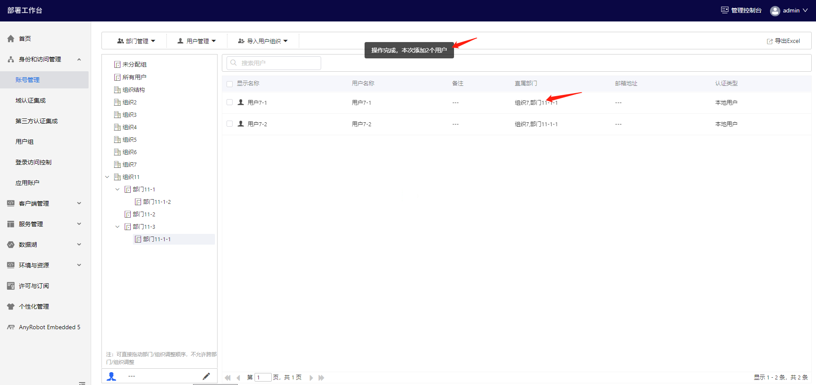
Task: Click the 搜索用户 search field
Action: click(x=274, y=63)
